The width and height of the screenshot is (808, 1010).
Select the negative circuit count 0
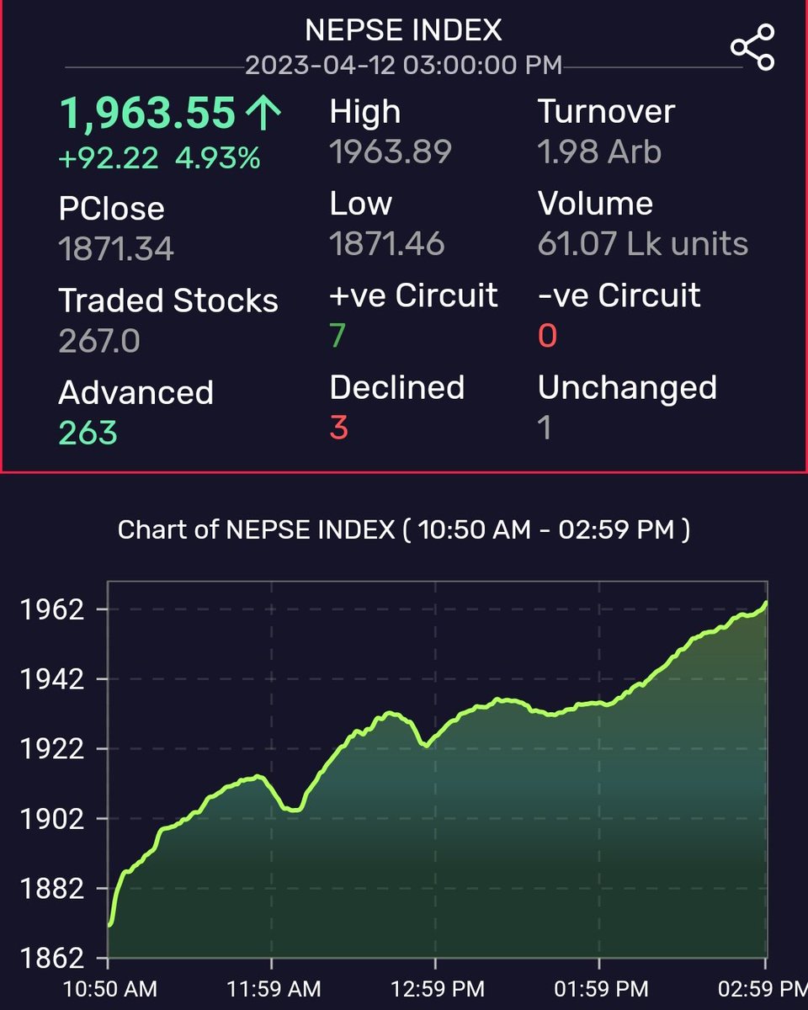[x=547, y=336]
